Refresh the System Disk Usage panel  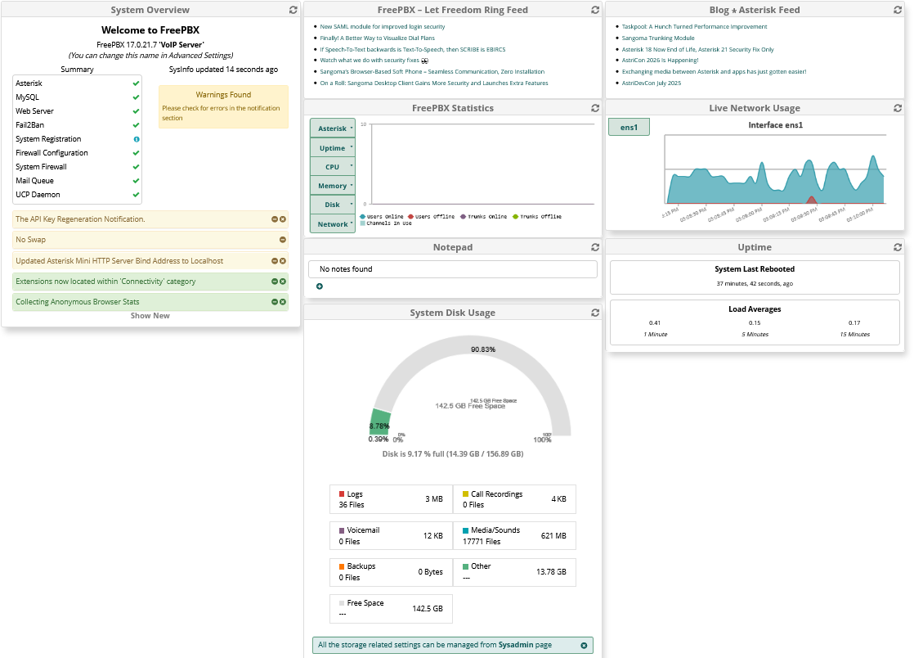[596, 313]
